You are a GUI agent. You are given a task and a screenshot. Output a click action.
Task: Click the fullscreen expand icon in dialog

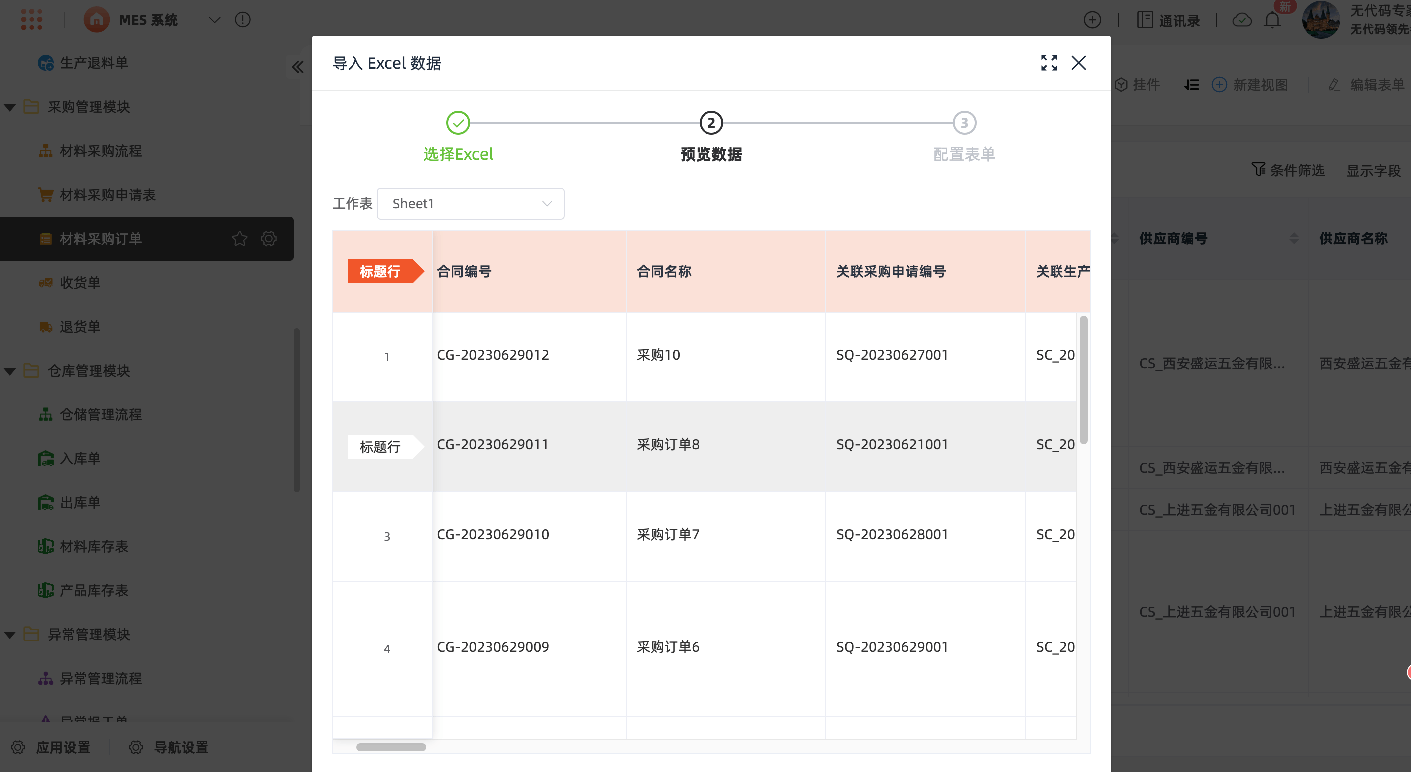[x=1049, y=63]
